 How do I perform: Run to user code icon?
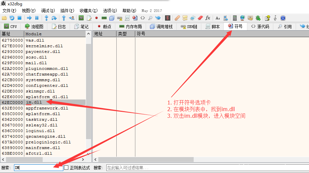72,18
